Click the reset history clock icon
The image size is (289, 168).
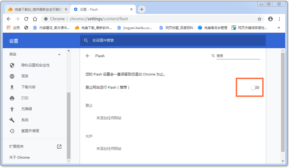point(12,131)
